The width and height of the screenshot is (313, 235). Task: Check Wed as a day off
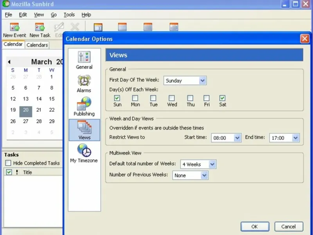coord(172,98)
